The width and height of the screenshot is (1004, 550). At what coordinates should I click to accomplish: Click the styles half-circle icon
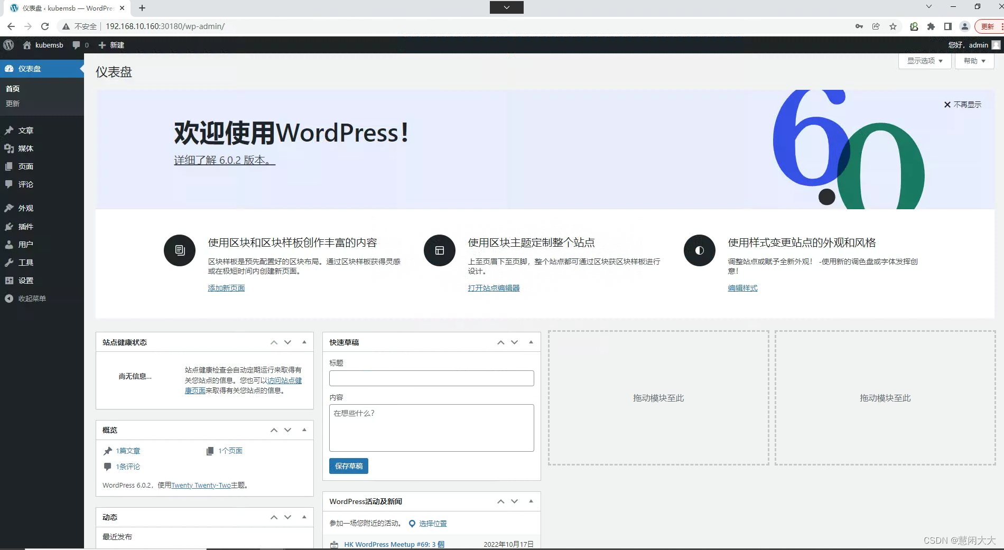(700, 250)
